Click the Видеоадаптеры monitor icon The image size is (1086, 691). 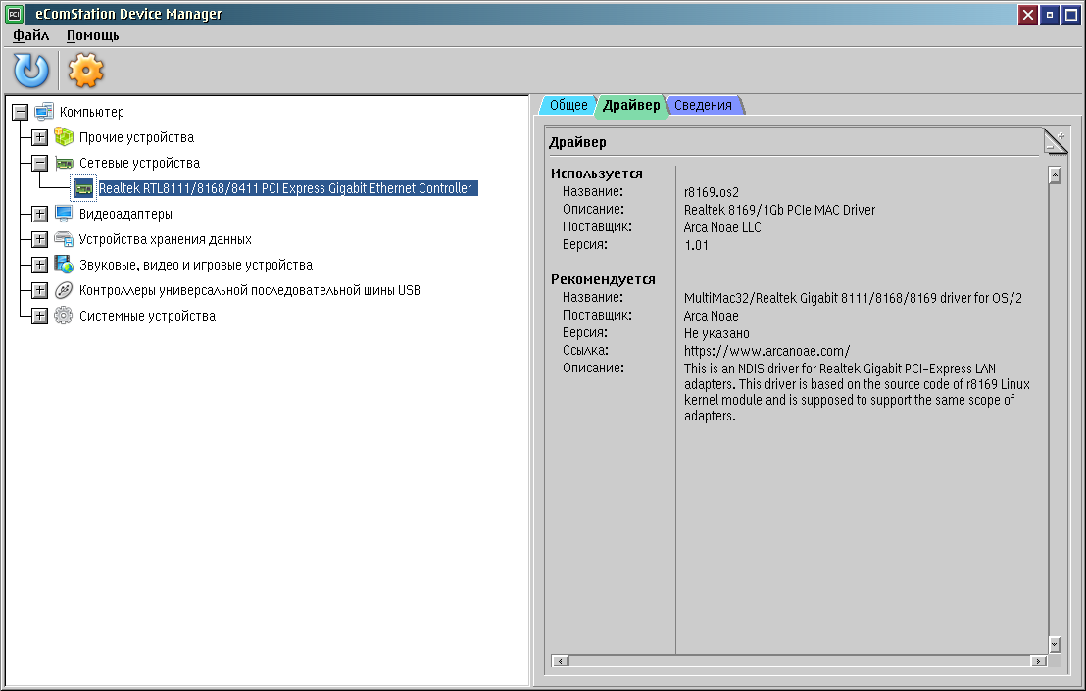64,214
